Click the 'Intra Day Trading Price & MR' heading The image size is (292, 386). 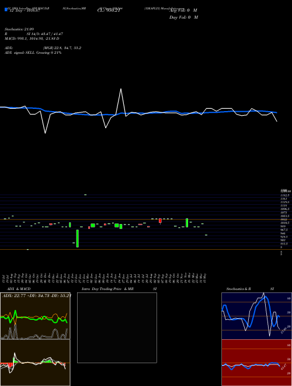point(107,289)
